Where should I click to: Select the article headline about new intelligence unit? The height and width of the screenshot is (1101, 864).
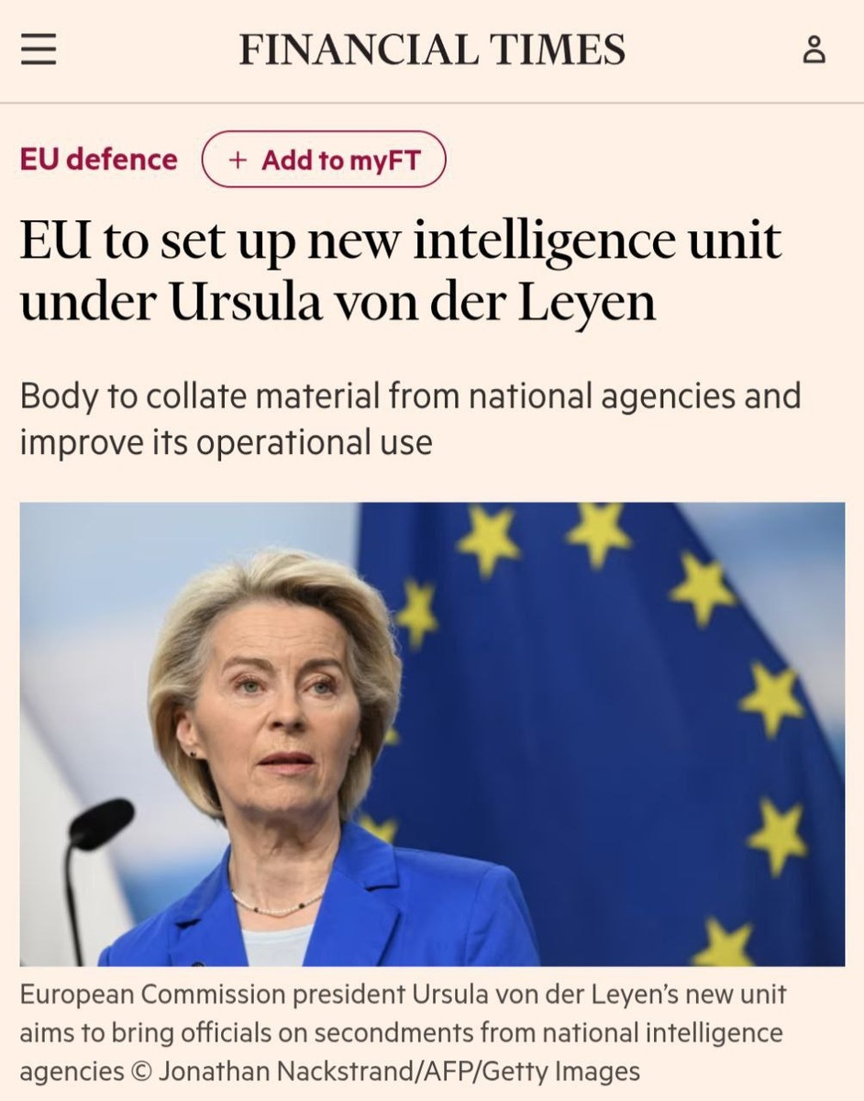(x=401, y=271)
